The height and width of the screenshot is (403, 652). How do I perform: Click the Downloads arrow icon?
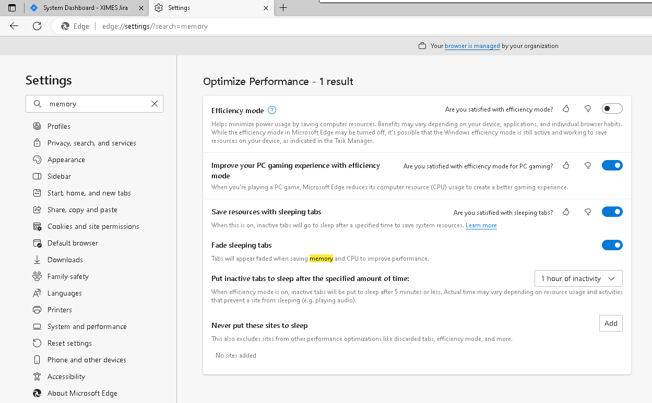(37, 260)
